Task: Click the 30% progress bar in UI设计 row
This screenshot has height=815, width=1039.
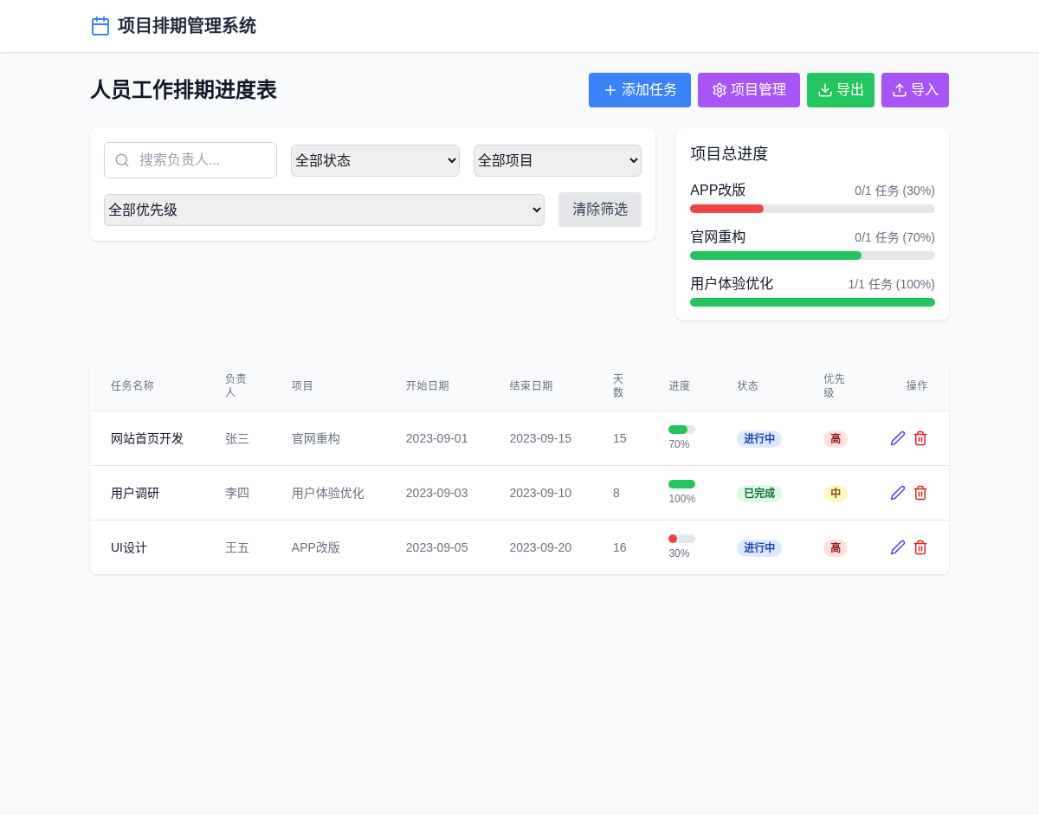Action: 681,539
